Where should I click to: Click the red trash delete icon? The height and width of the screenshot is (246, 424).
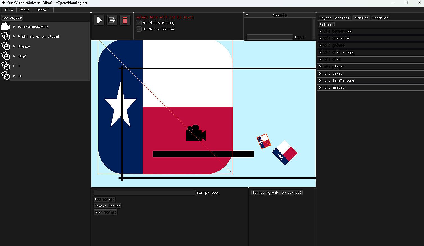point(125,20)
